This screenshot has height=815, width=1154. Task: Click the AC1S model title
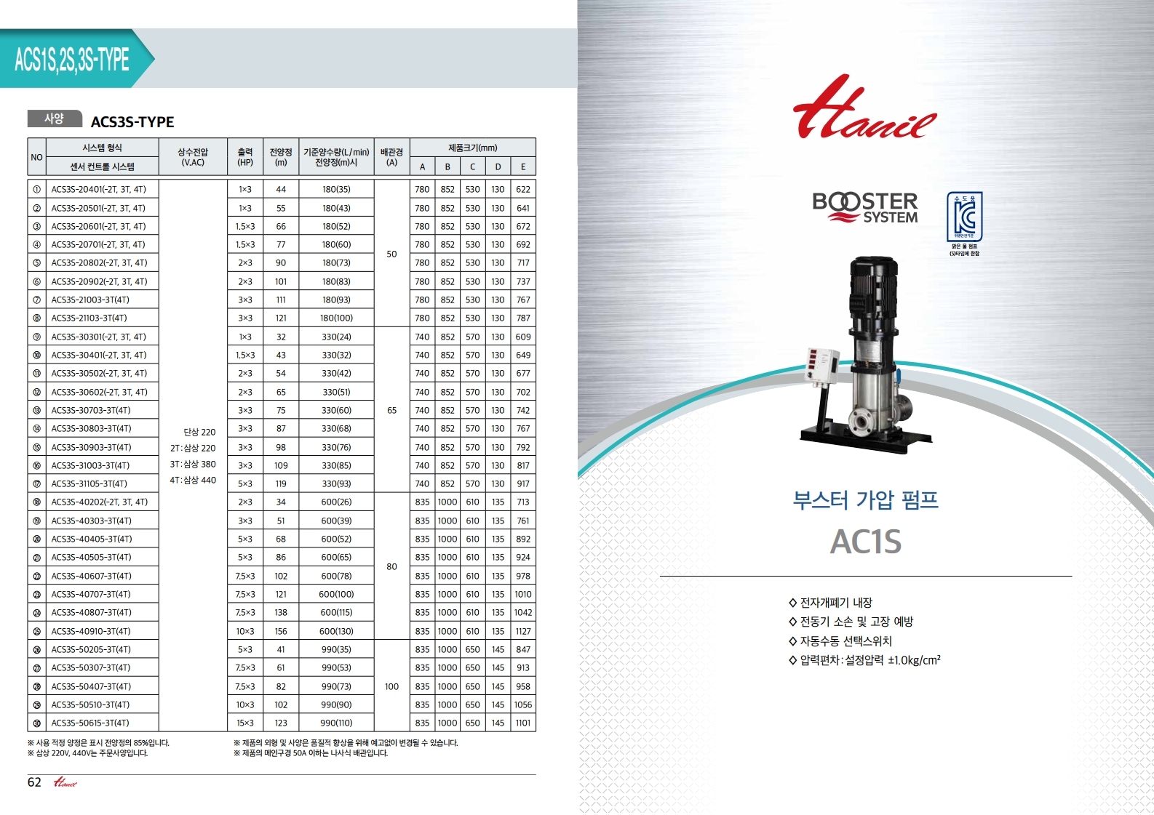(x=866, y=542)
